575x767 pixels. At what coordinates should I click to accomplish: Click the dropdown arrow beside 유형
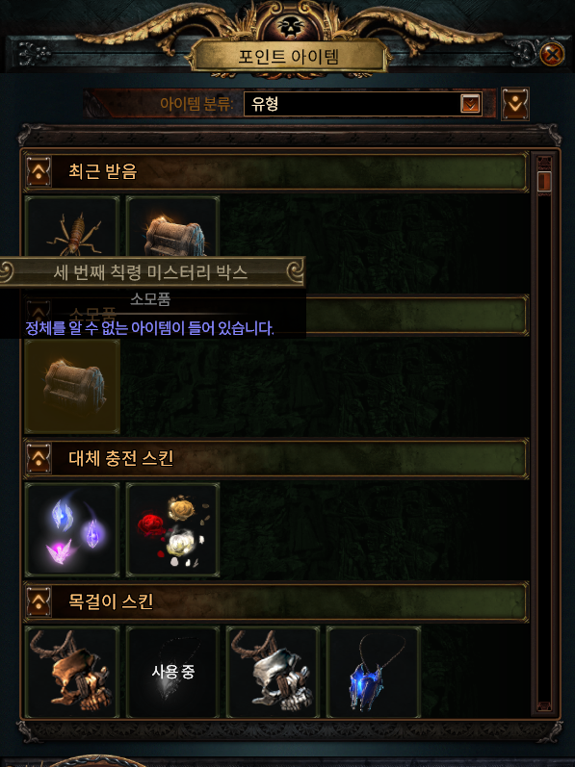pos(470,103)
